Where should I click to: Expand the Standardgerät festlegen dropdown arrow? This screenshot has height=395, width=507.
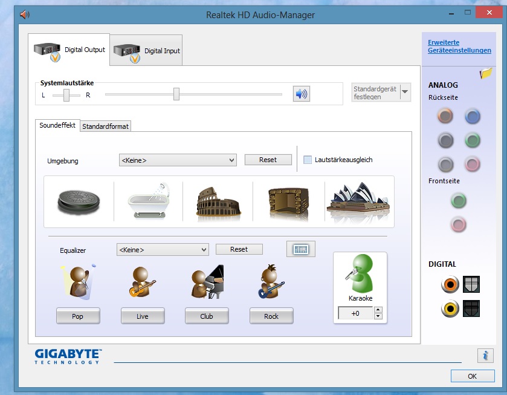405,92
